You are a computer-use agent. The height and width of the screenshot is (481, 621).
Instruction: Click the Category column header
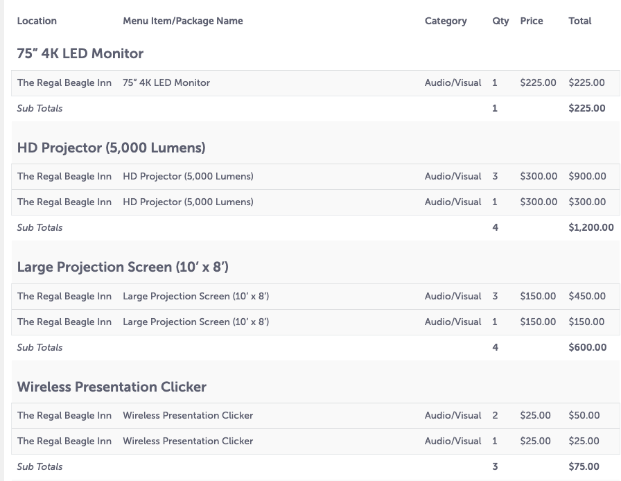446,21
